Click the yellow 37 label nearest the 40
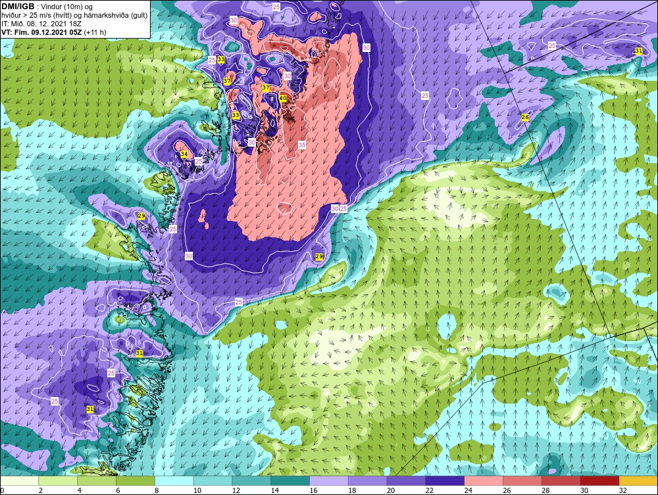This screenshot has height=495, width=658. (x=266, y=87)
